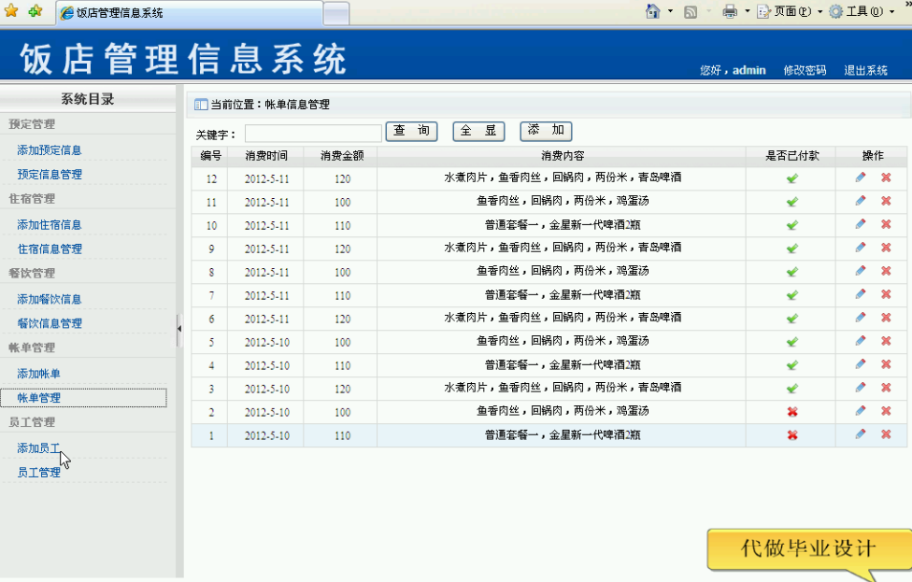Open 添加帐单 in sidebar
The image size is (912, 582).
tap(38, 374)
